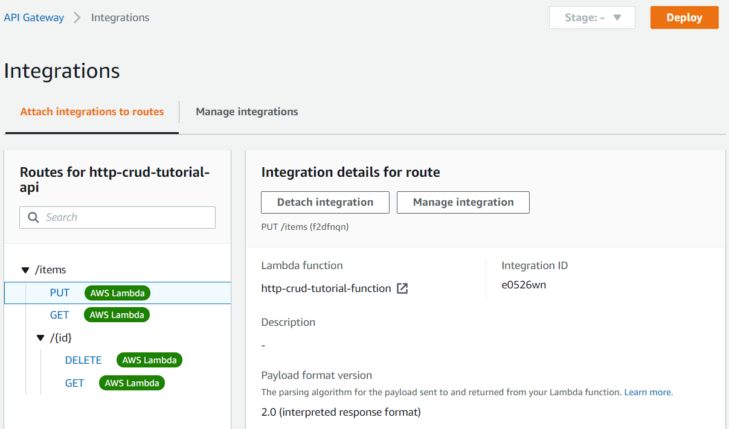This screenshot has height=429, width=729.
Task: Click Manage integration button
Action: tap(463, 202)
